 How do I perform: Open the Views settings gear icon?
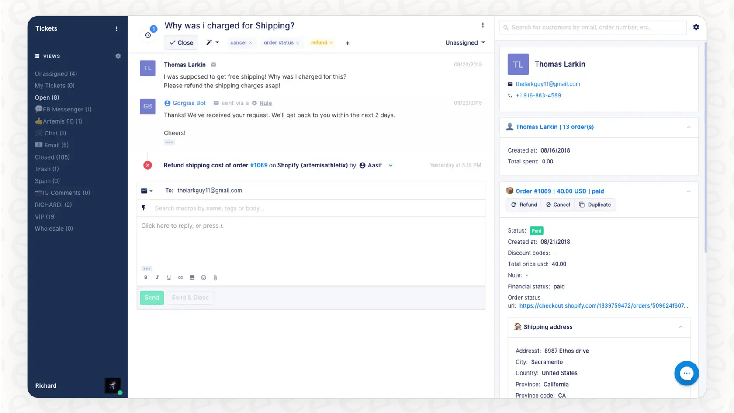coord(118,56)
